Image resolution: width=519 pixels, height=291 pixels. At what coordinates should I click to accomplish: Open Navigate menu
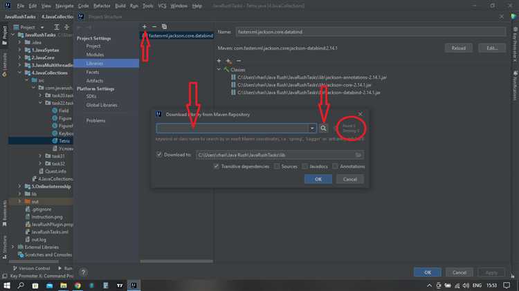click(64, 6)
